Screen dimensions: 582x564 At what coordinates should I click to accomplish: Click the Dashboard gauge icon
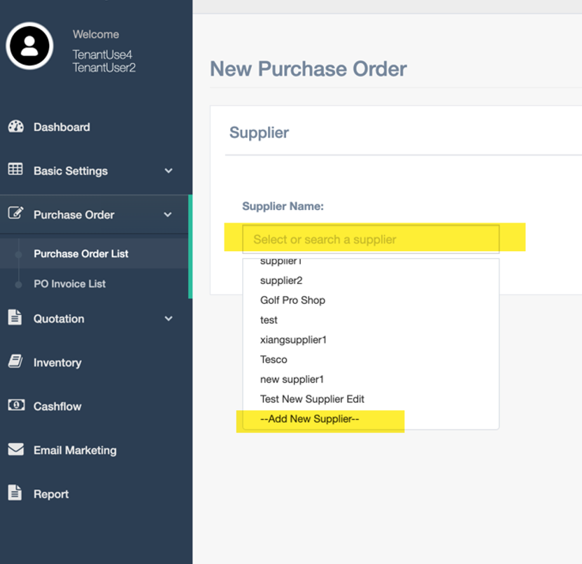click(x=15, y=127)
